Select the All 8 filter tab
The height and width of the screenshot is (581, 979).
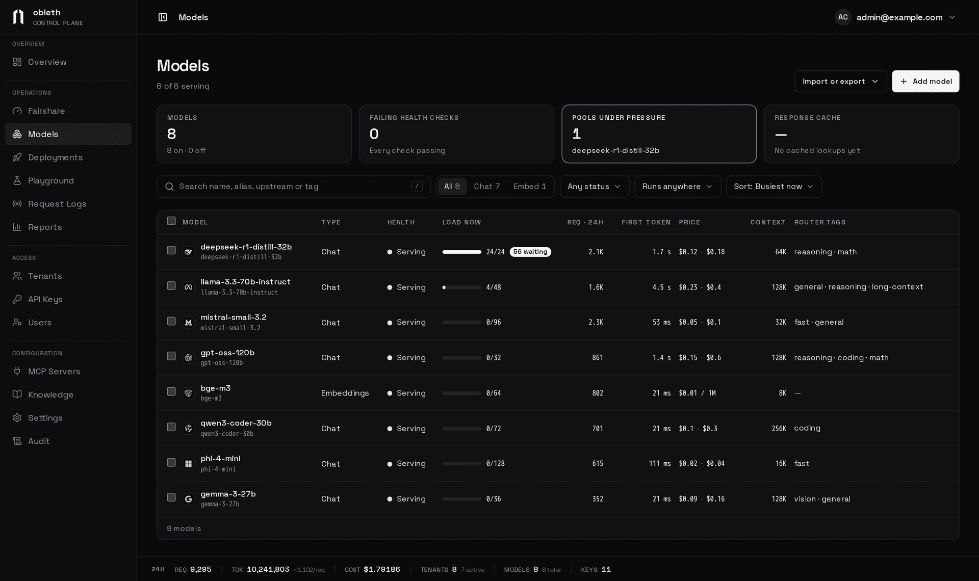click(452, 187)
